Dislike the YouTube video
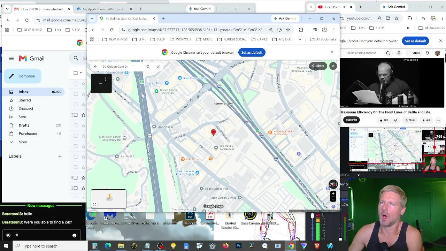The width and height of the screenshot is (446, 251). [395, 120]
